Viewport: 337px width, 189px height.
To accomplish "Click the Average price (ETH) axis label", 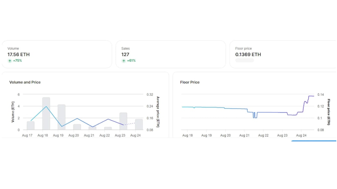I will (x=158, y=112).
